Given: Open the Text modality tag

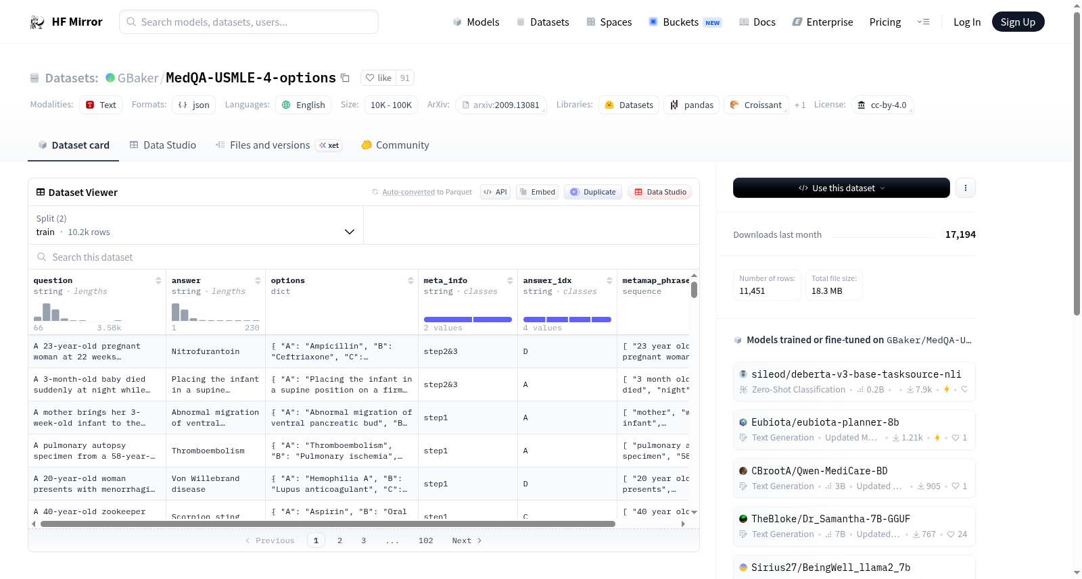Looking at the screenshot, I should click(101, 105).
